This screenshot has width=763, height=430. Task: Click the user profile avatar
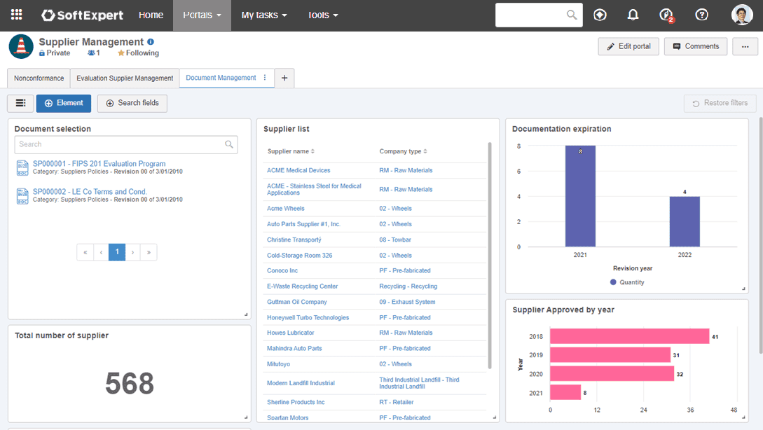coord(742,14)
